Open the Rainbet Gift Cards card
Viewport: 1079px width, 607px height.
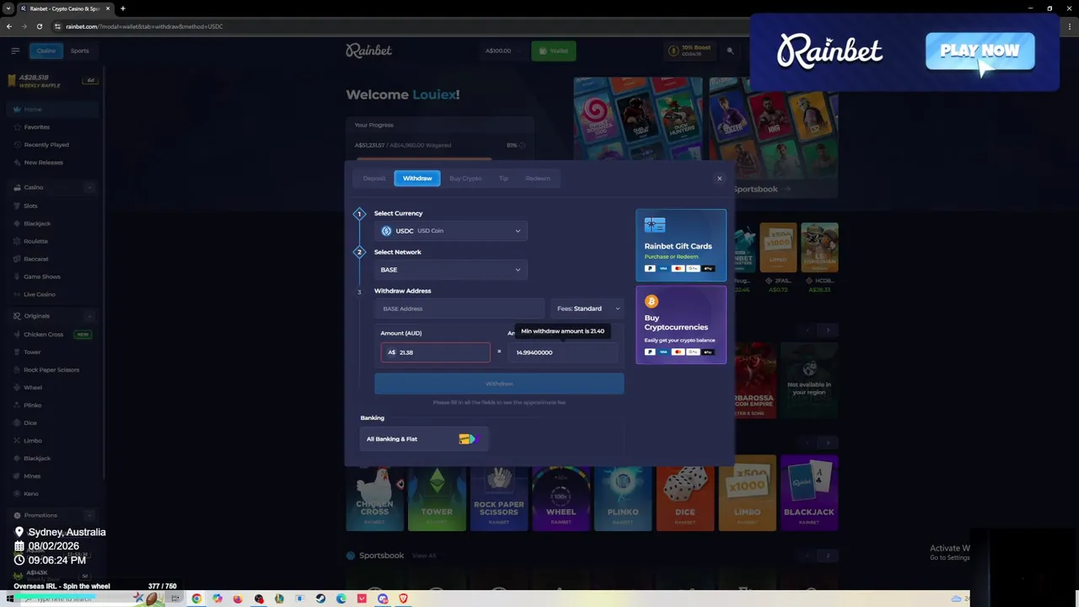click(681, 245)
